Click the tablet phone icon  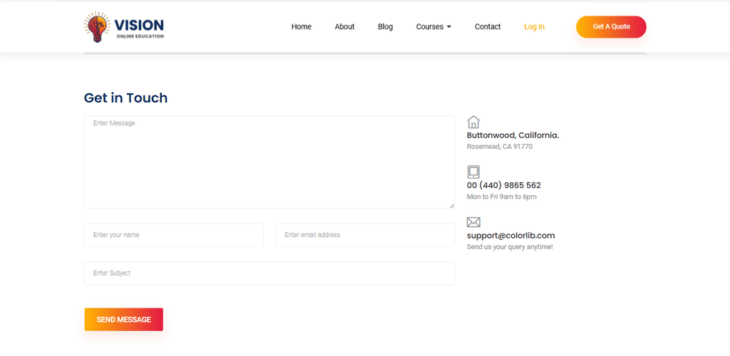pos(473,172)
